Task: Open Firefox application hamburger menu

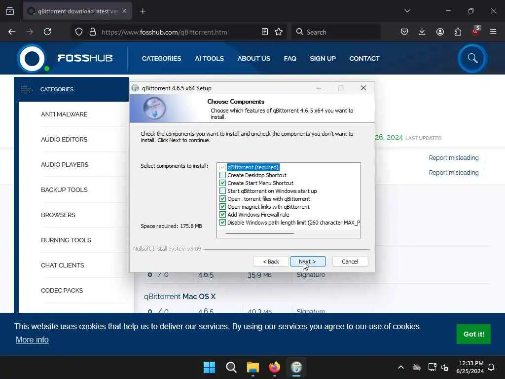Action: [x=493, y=32]
